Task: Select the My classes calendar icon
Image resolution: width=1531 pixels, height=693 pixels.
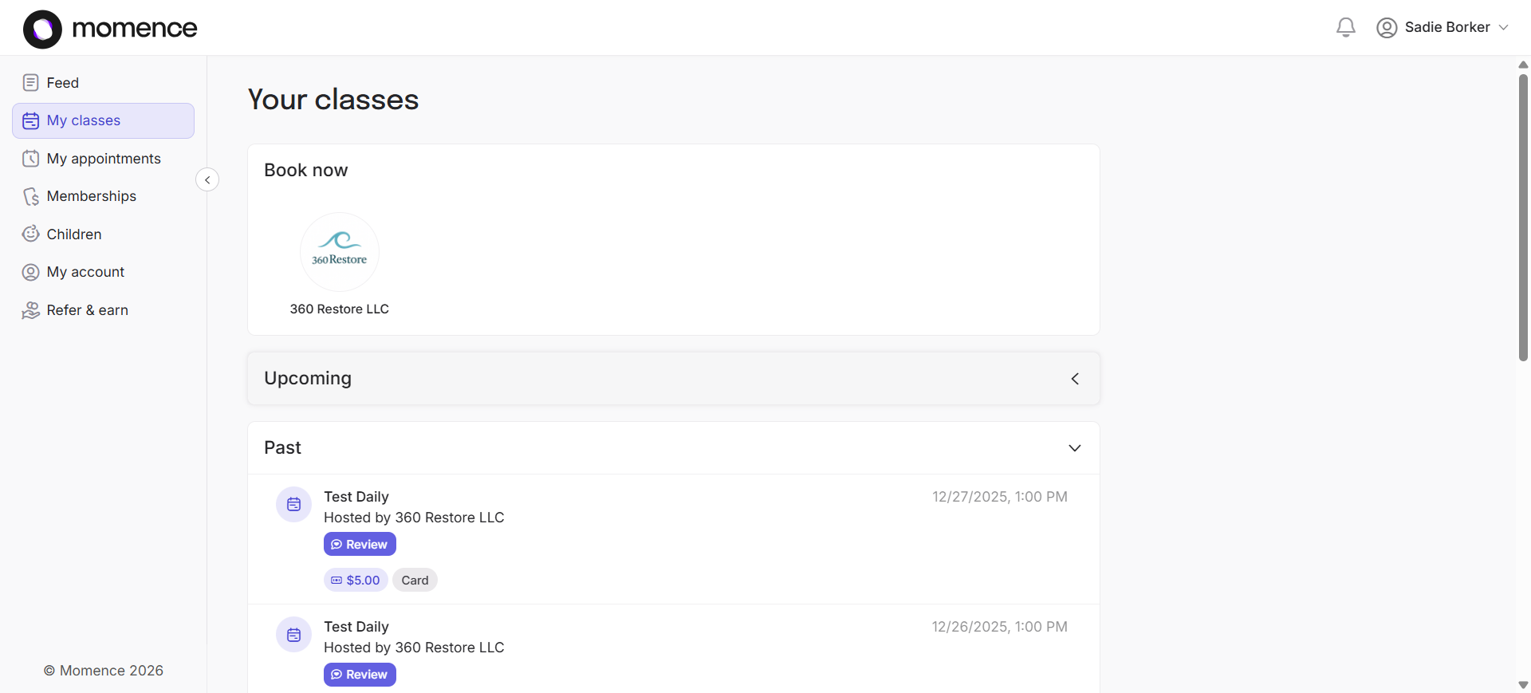Action: pyautogui.click(x=30, y=120)
